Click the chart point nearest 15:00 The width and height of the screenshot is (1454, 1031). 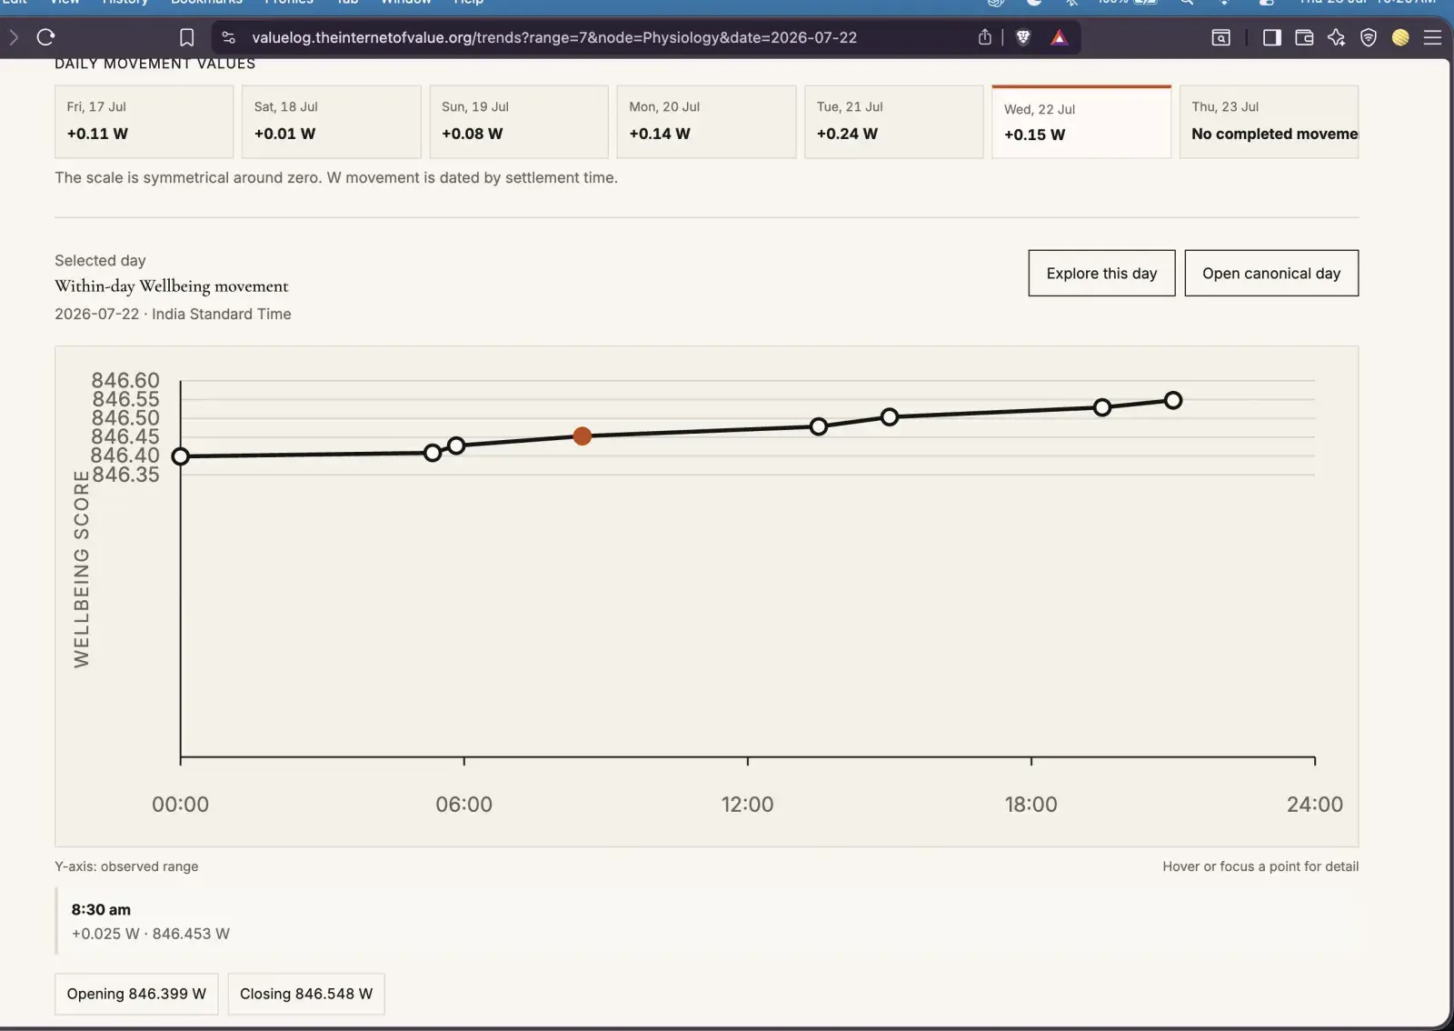[x=890, y=416]
